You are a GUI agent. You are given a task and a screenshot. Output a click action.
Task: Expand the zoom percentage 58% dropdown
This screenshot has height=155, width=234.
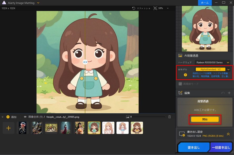168,8
